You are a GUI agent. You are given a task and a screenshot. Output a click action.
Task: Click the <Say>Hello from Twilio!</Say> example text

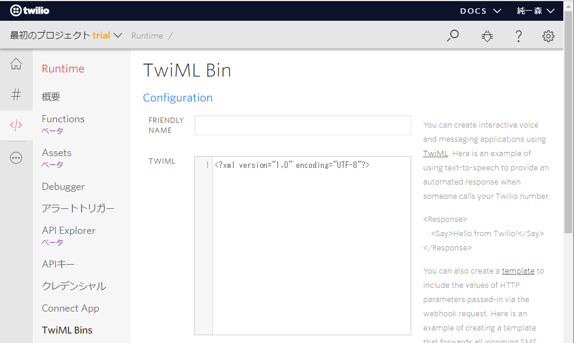487,234
